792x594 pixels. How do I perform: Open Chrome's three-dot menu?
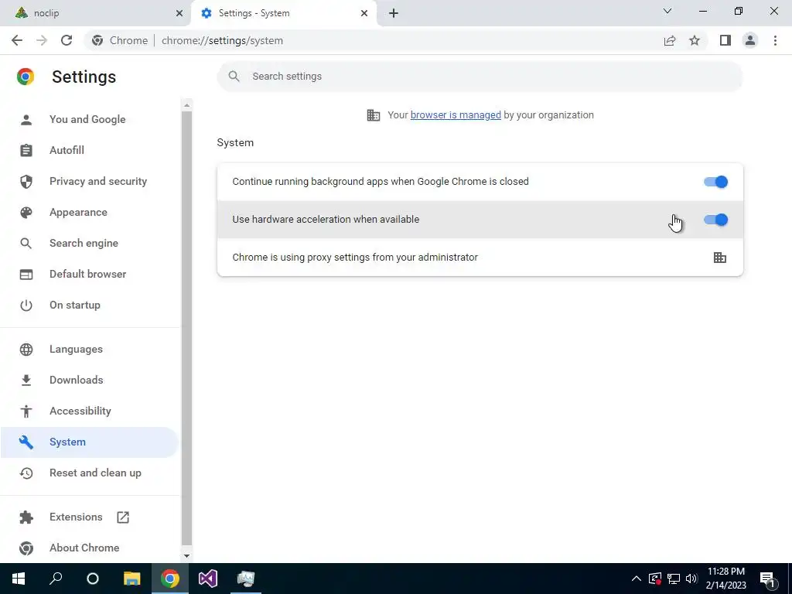coord(775,40)
